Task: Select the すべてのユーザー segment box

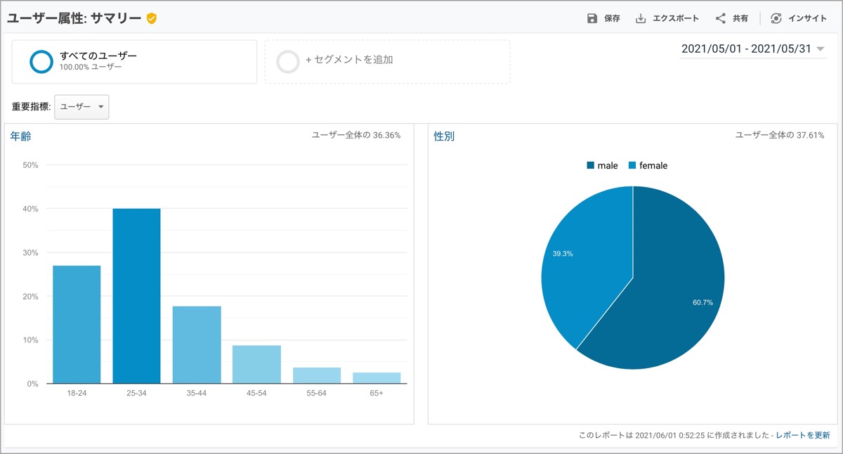Action: (134, 62)
